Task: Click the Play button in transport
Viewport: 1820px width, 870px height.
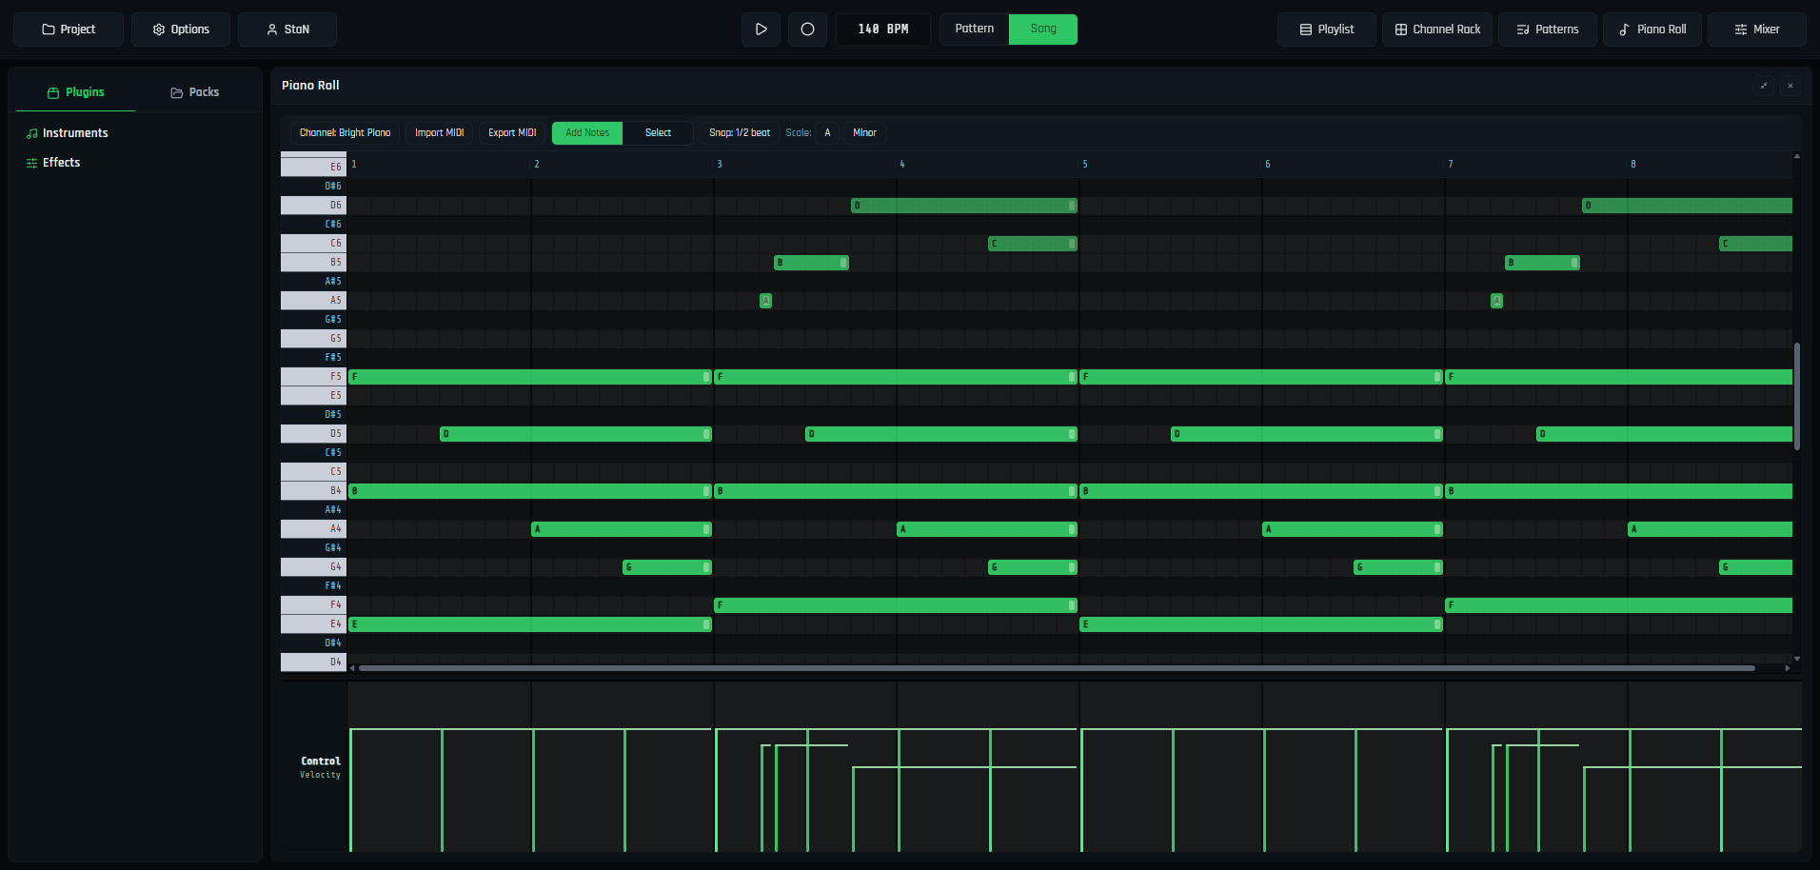Action: pos(761,30)
